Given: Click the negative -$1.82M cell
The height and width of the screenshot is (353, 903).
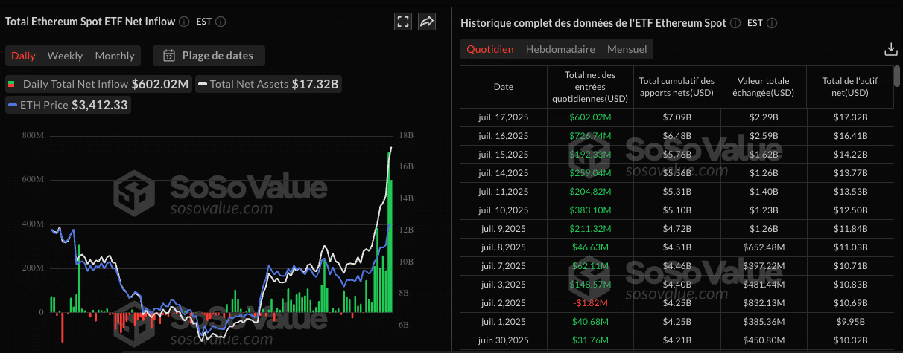Looking at the screenshot, I should tap(590, 303).
